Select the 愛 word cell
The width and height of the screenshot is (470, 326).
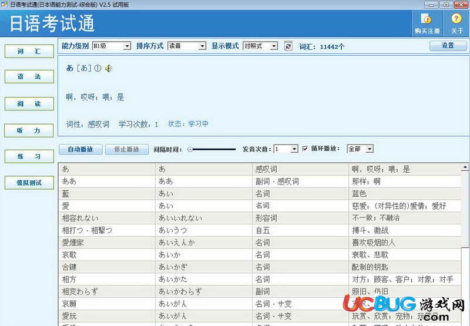[107, 206]
